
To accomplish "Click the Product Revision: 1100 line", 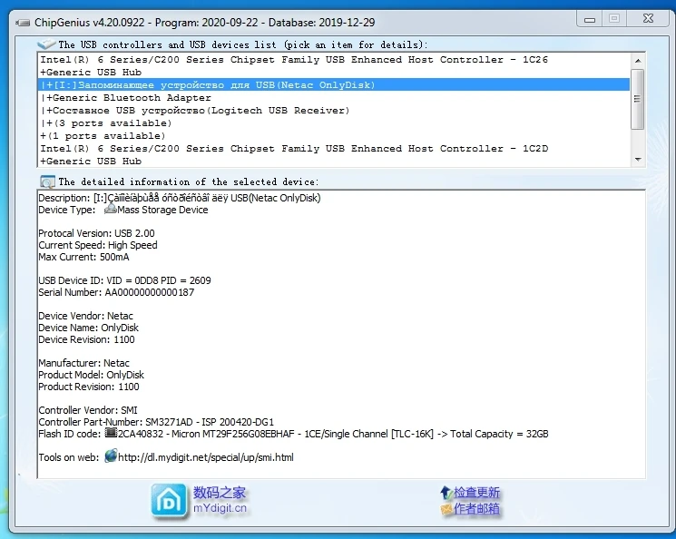I will [89, 387].
